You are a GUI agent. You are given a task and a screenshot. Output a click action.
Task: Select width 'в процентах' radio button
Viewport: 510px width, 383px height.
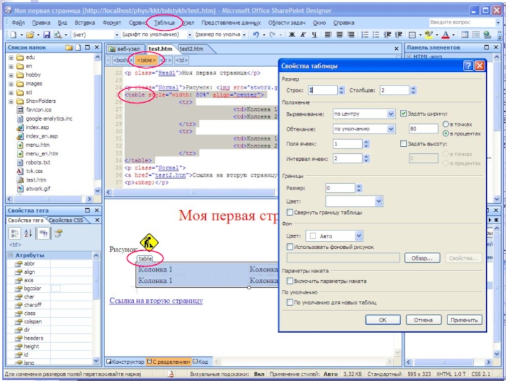point(446,133)
